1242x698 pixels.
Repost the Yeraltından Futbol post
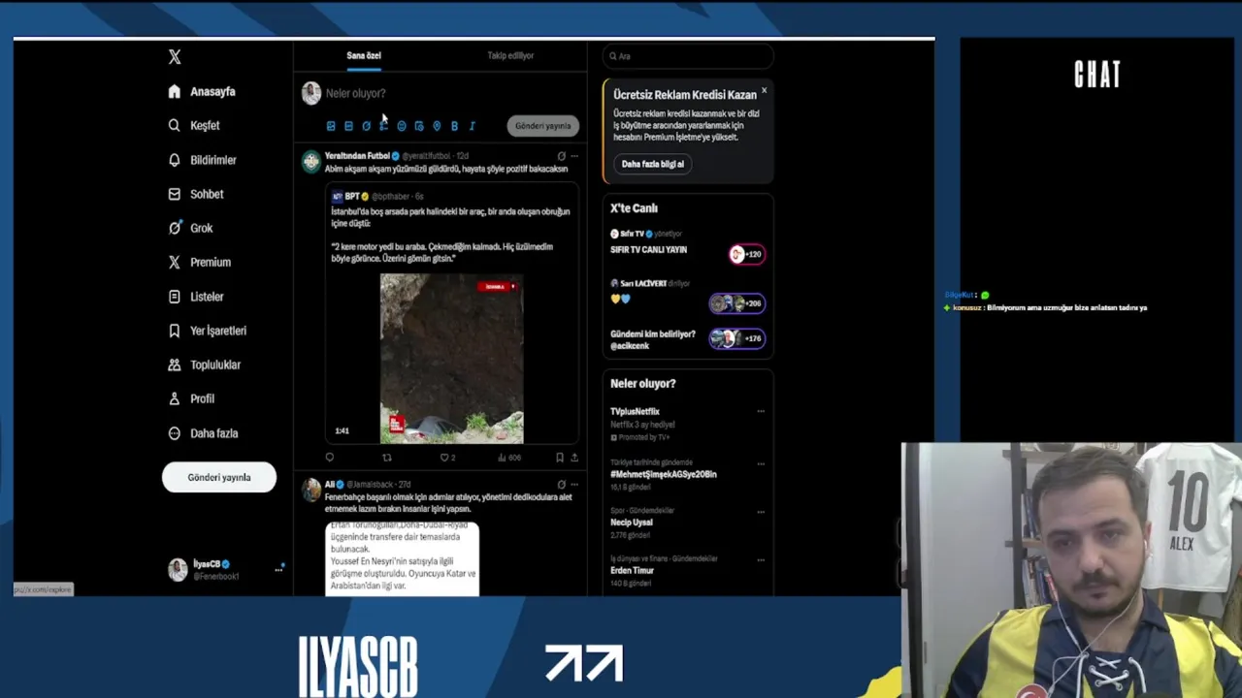pos(387,458)
